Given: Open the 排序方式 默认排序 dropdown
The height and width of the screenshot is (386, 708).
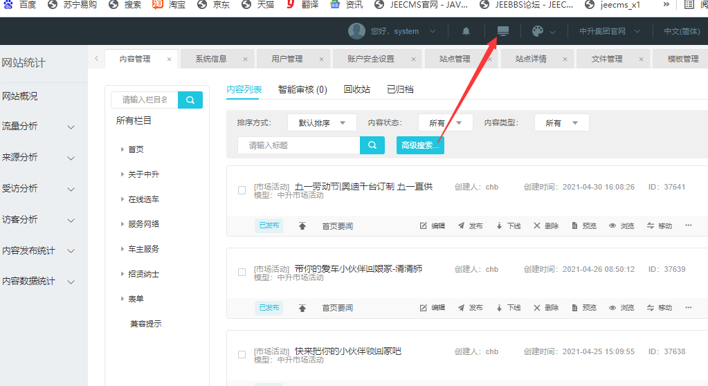Looking at the screenshot, I should coord(322,123).
